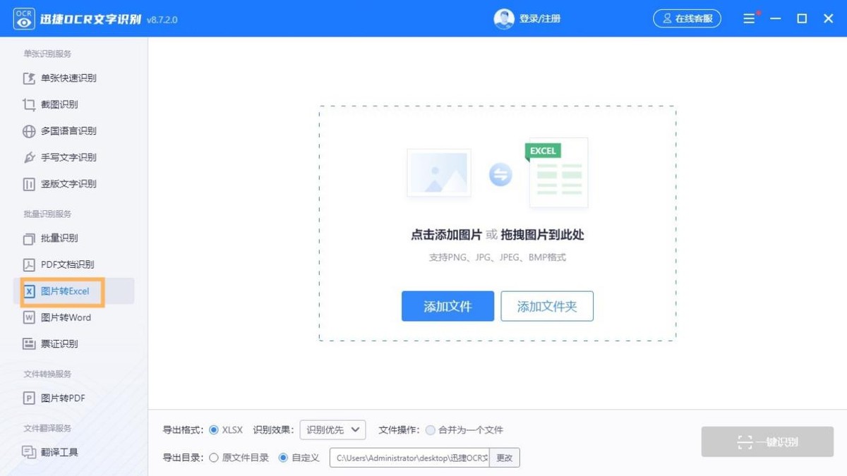847x476 pixels.
Task: Open the hamburger menu in the title bar
Action: coord(748,18)
